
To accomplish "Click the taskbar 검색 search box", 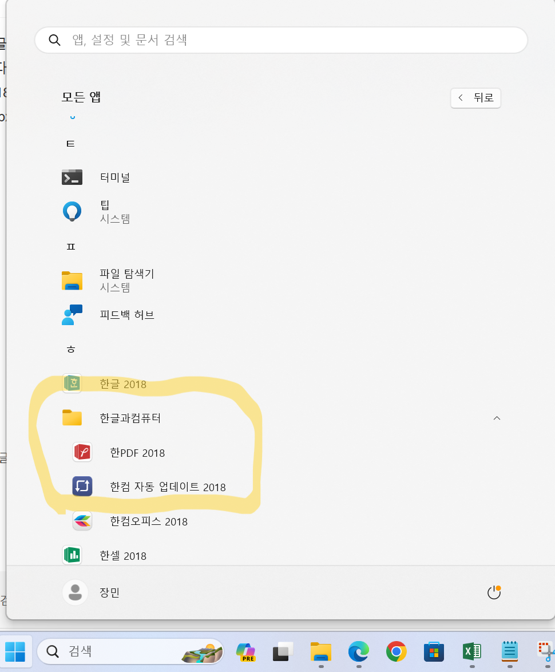I will pyautogui.click(x=130, y=651).
